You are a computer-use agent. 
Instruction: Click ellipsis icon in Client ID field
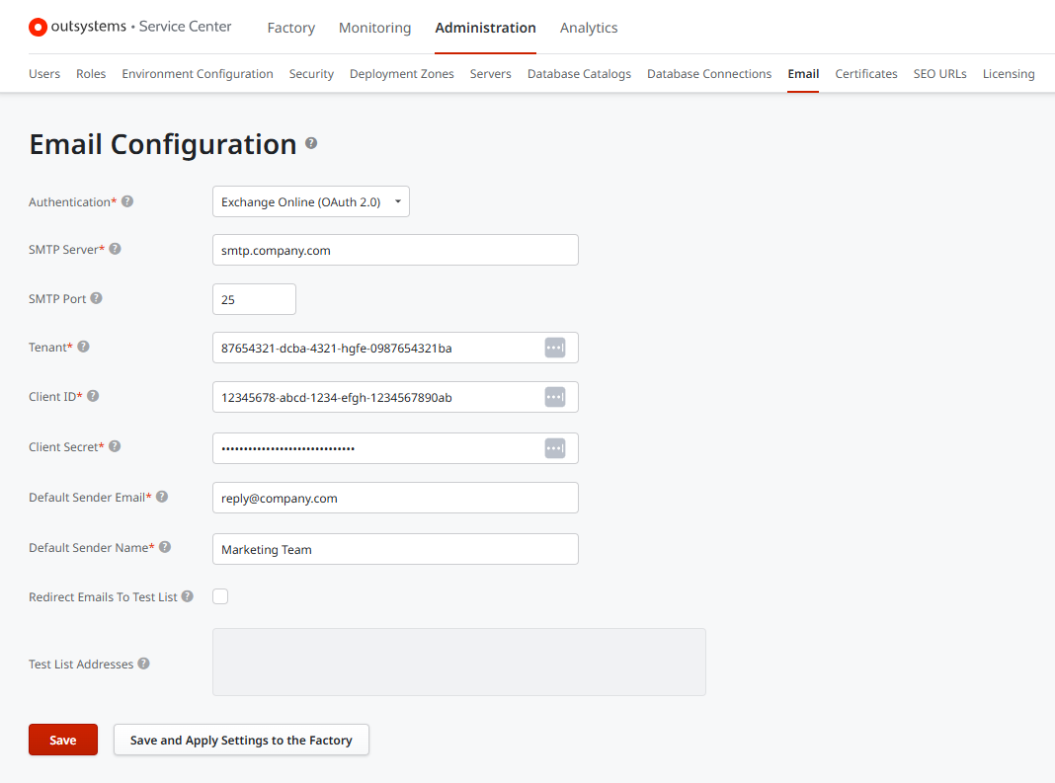(x=555, y=397)
